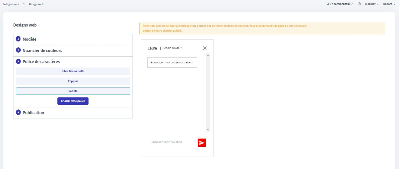Viewport: 399px width, 169px height.
Task: Select the Poppins font option
Action: [73, 81]
